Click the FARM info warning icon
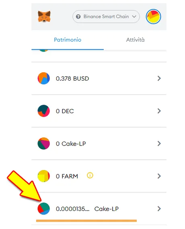The height and width of the screenshot is (229, 185). point(90,175)
